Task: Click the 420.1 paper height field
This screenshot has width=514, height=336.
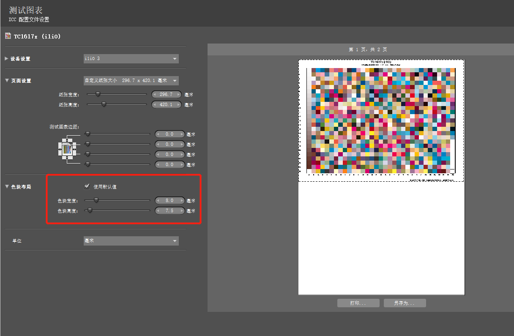Action: tap(167, 104)
